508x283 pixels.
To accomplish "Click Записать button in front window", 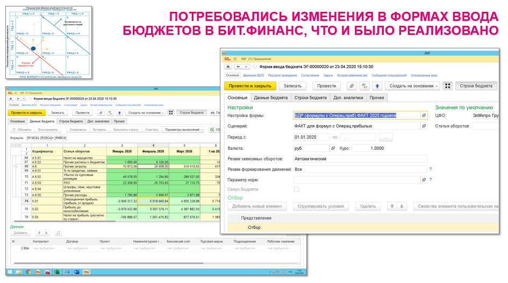I will coord(292,86).
